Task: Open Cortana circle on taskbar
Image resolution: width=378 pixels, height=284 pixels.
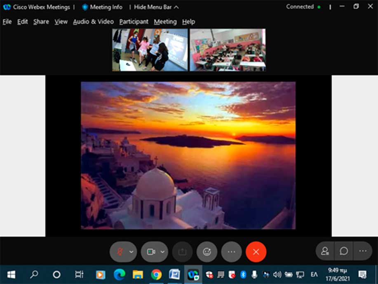Action: pyautogui.click(x=56, y=275)
